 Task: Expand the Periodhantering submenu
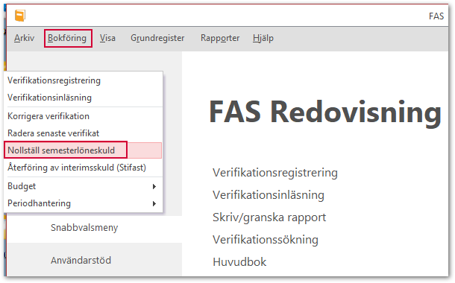(84, 203)
